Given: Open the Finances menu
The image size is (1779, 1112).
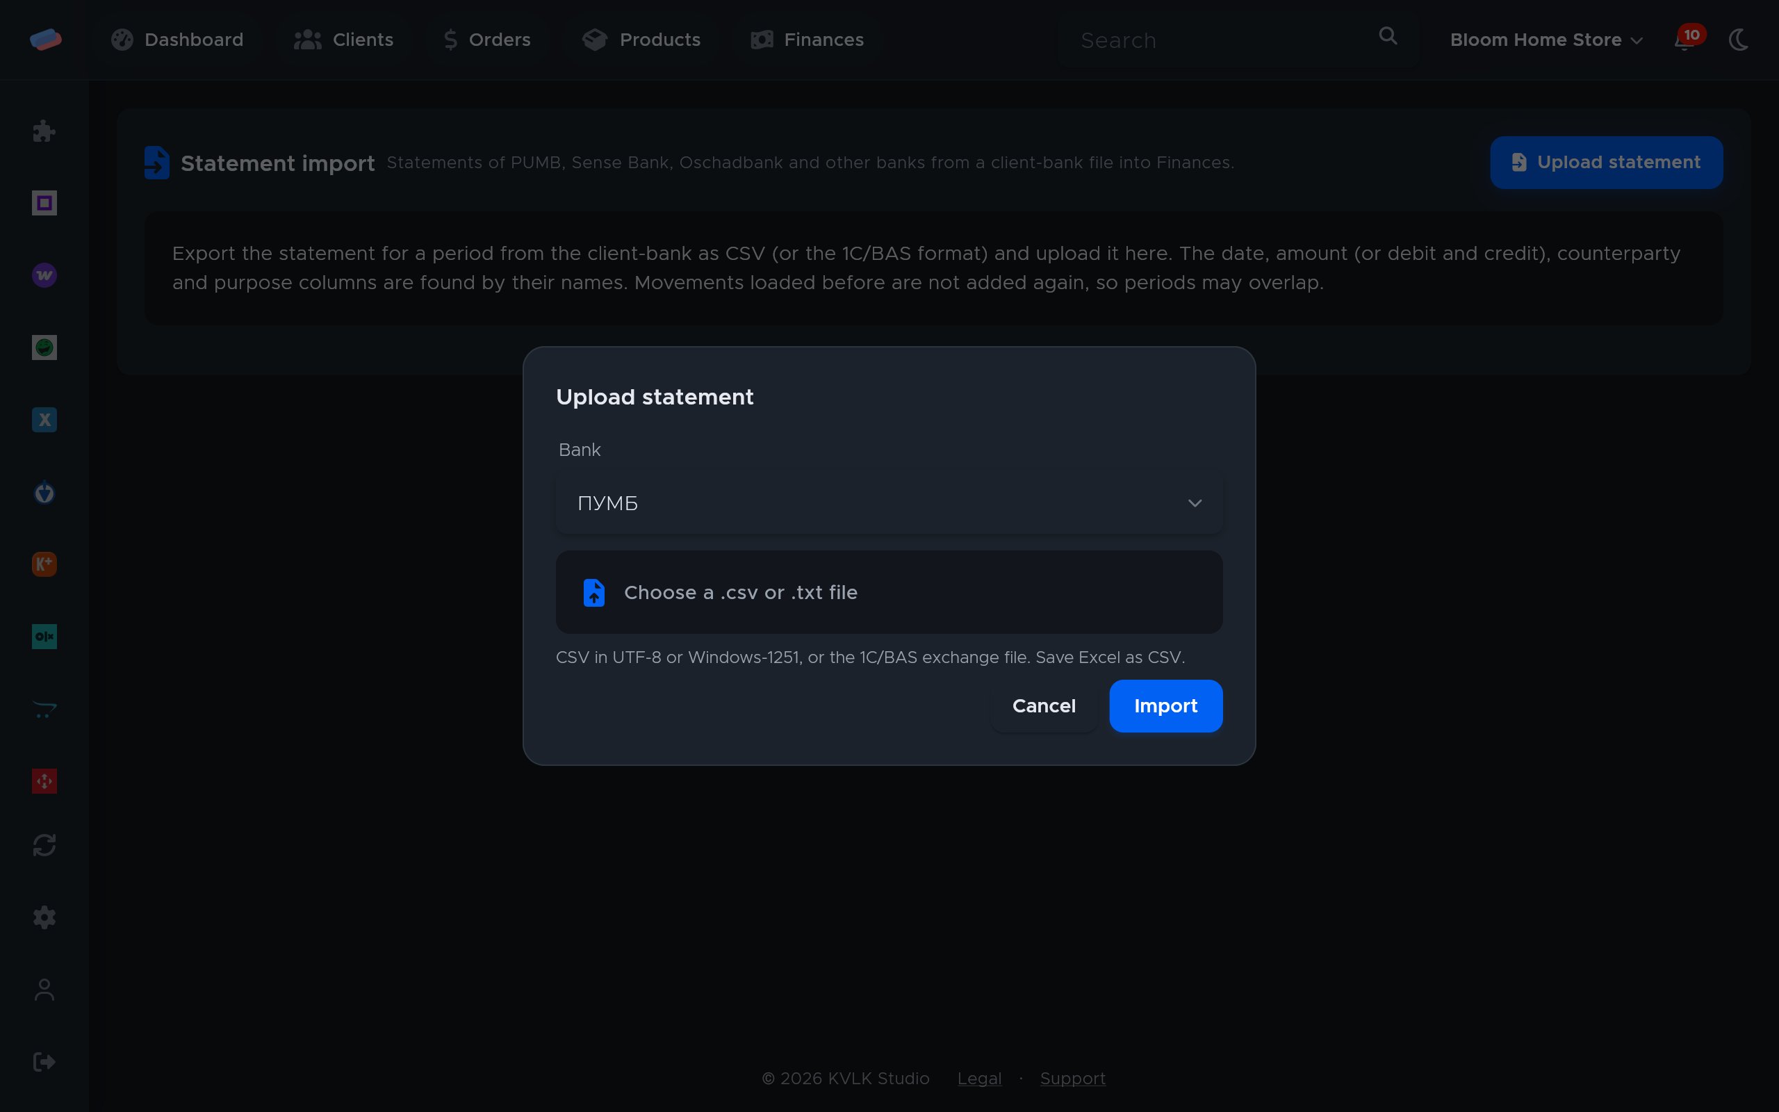Looking at the screenshot, I should (806, 40).
